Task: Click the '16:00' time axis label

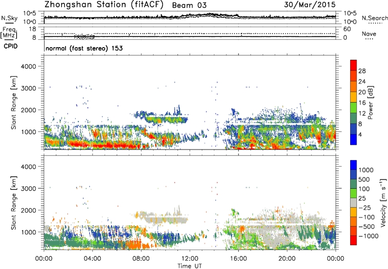Action: coord(238,259)
